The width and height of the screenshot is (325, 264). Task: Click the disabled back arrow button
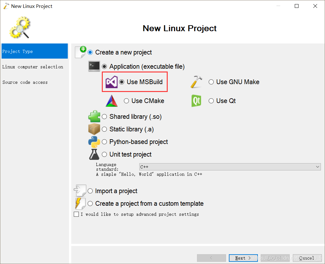(212, 258)
